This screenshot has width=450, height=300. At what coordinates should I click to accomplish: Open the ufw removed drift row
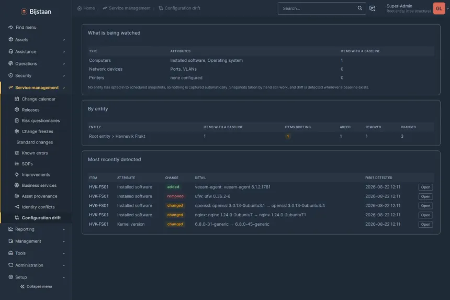(425, 196)
